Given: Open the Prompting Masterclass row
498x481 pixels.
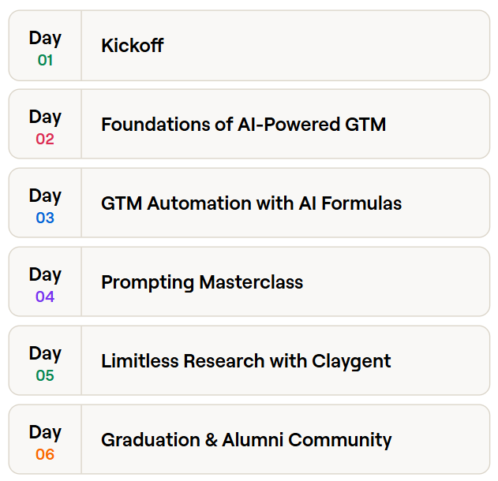Looking at the screenshot, I should tap(249, 282).
